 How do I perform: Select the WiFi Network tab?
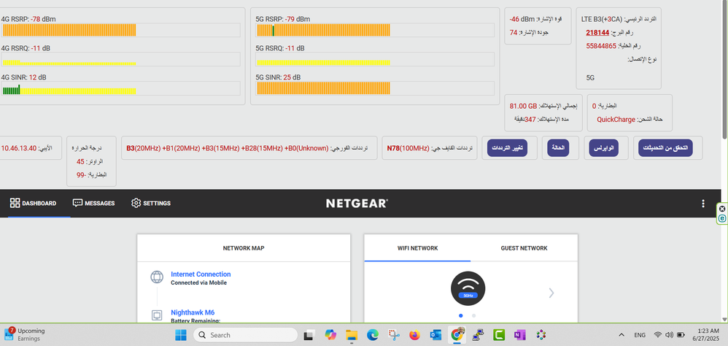pos(417,248)
